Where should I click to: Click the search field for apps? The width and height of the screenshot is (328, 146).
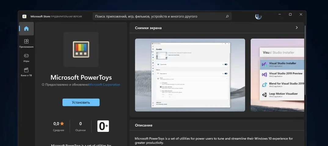[x=162, y=16]
